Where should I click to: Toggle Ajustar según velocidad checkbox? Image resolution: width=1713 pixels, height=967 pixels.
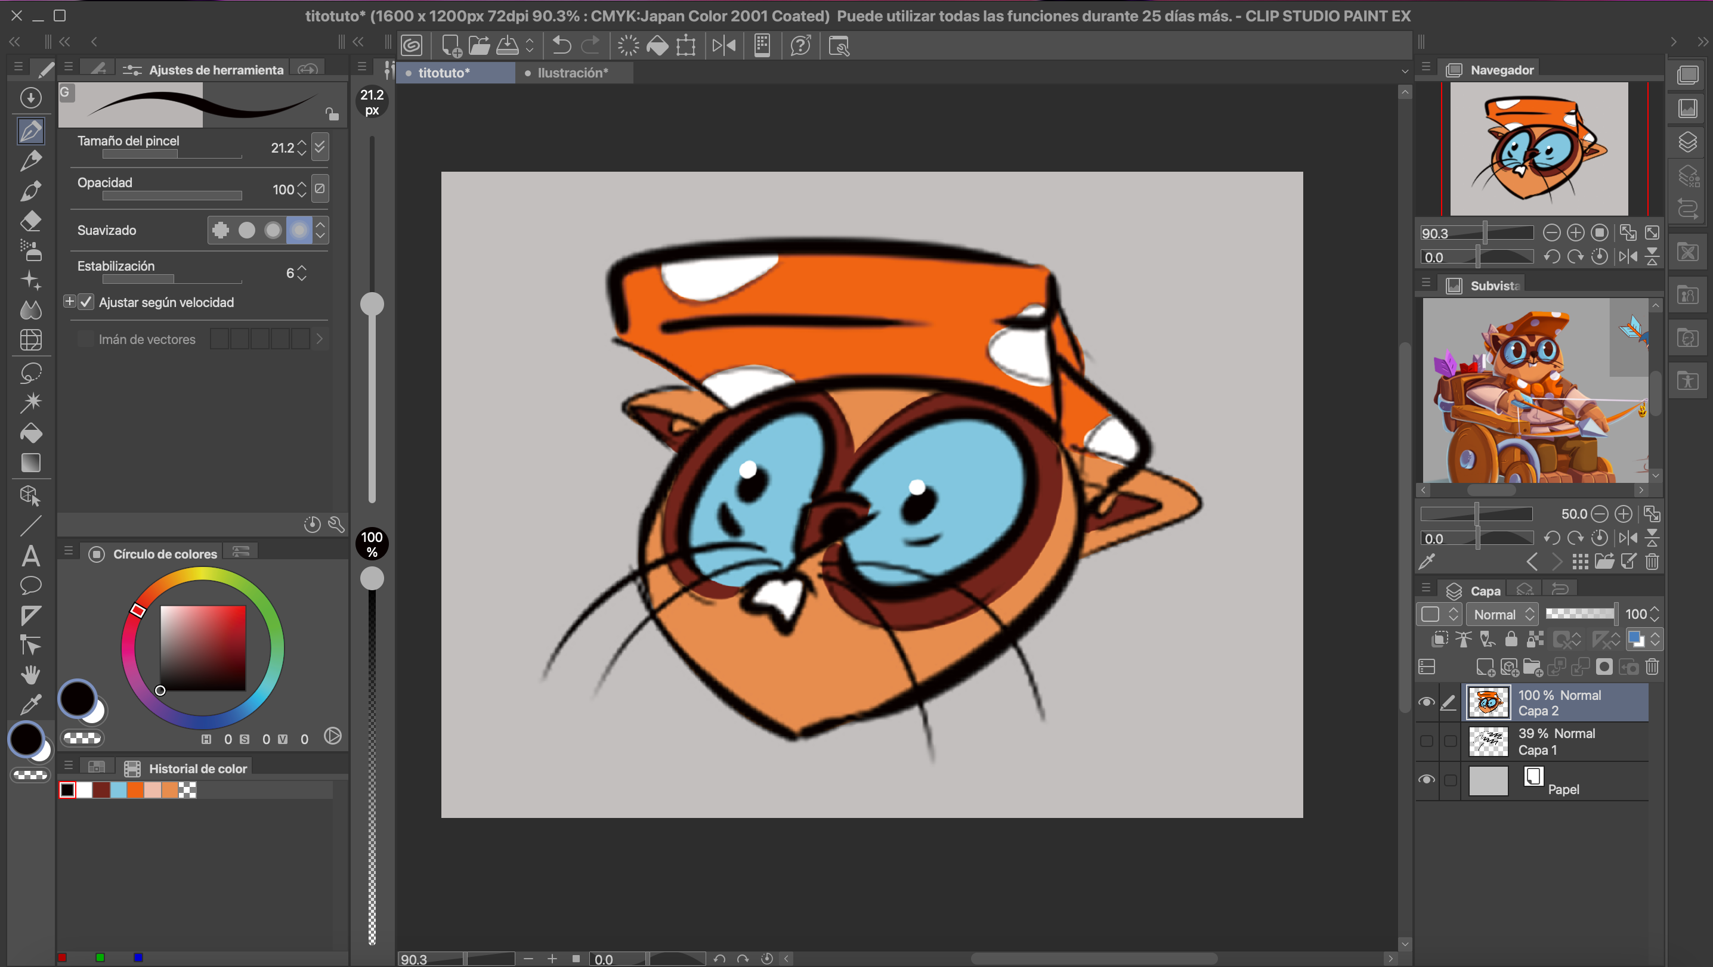pos(86,302)
